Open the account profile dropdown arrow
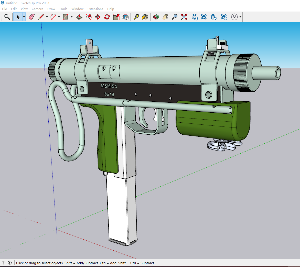The image size is (300, 267). (x=240, y=17)
